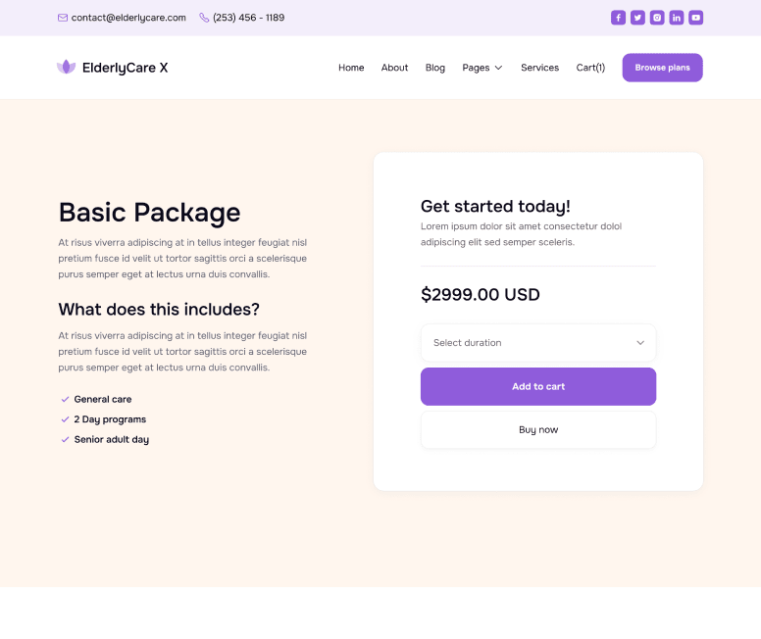The width and height of the screenshot is (761, 639).
Task: Open the Services page
Action: click(539, 68)
